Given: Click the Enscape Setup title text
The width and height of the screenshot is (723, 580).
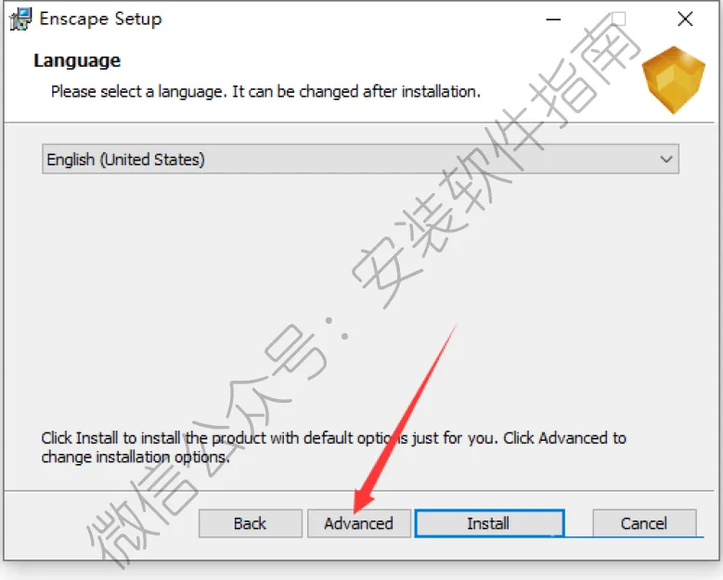Looking at the screenshot, I should click(101, 19).
